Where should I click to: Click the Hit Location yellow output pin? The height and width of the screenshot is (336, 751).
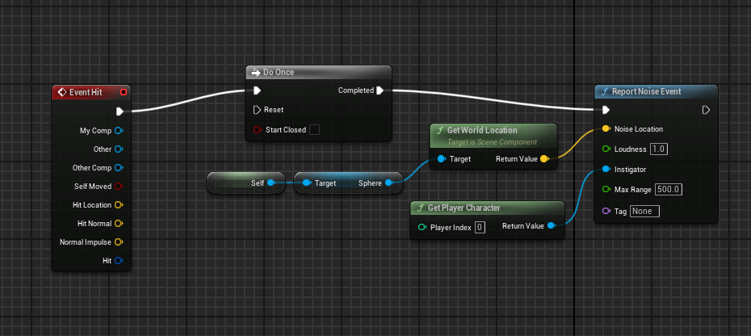(x=118, y=205)
